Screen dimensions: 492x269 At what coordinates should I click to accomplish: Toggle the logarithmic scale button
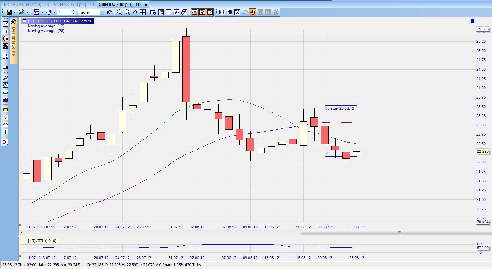pos(6,66)
